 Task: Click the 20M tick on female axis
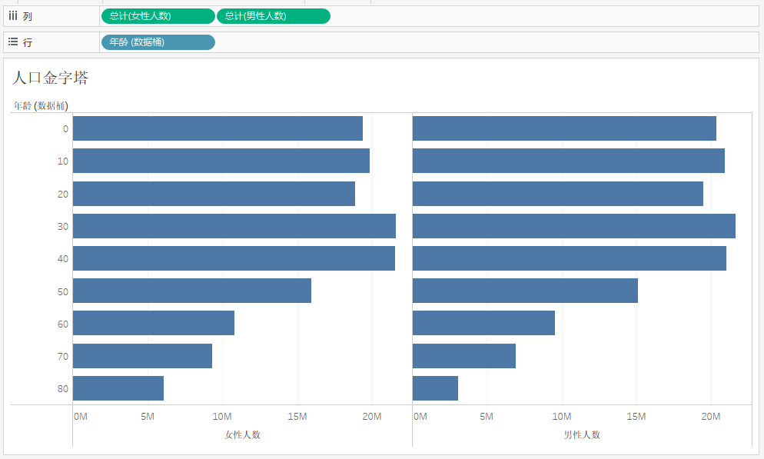tap(372, 417)
